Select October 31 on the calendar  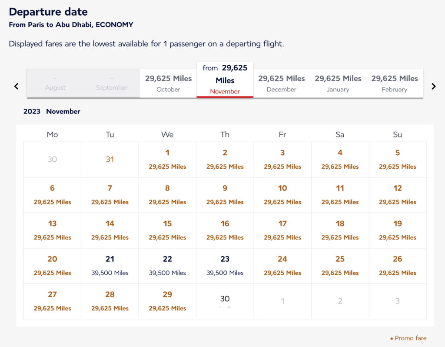click(x=110, y=159)
